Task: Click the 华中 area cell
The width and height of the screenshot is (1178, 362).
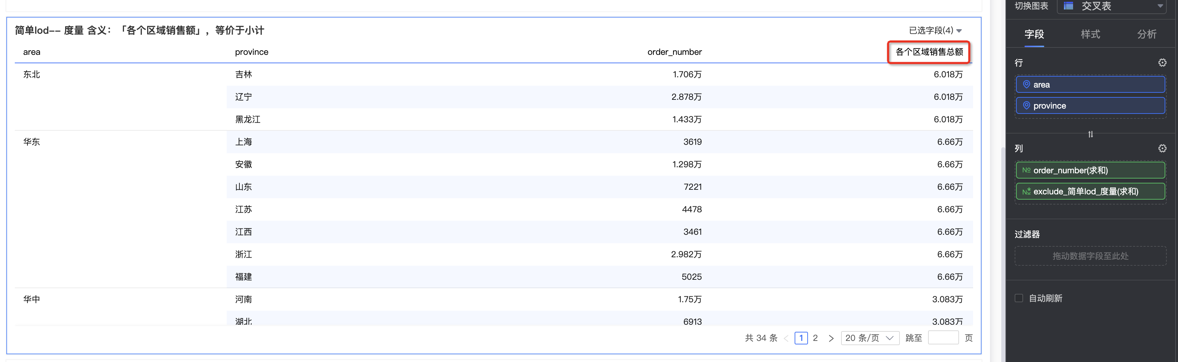Action: (x=32, y=299)
